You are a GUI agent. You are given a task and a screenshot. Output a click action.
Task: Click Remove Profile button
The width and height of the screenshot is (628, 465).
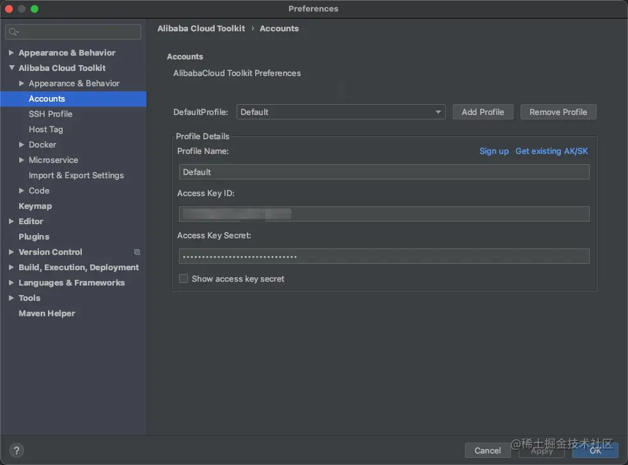pyautogui.click(x=558, y=112)
